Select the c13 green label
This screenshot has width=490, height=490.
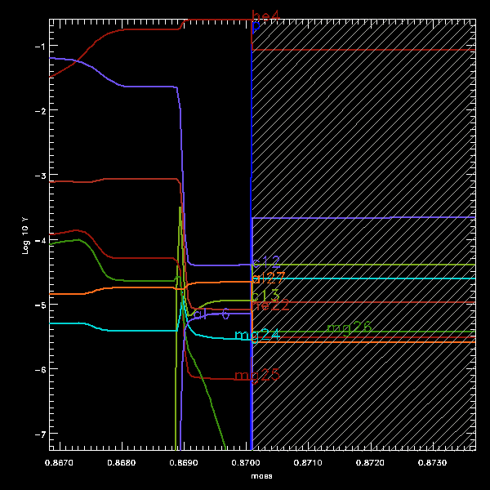266,295
